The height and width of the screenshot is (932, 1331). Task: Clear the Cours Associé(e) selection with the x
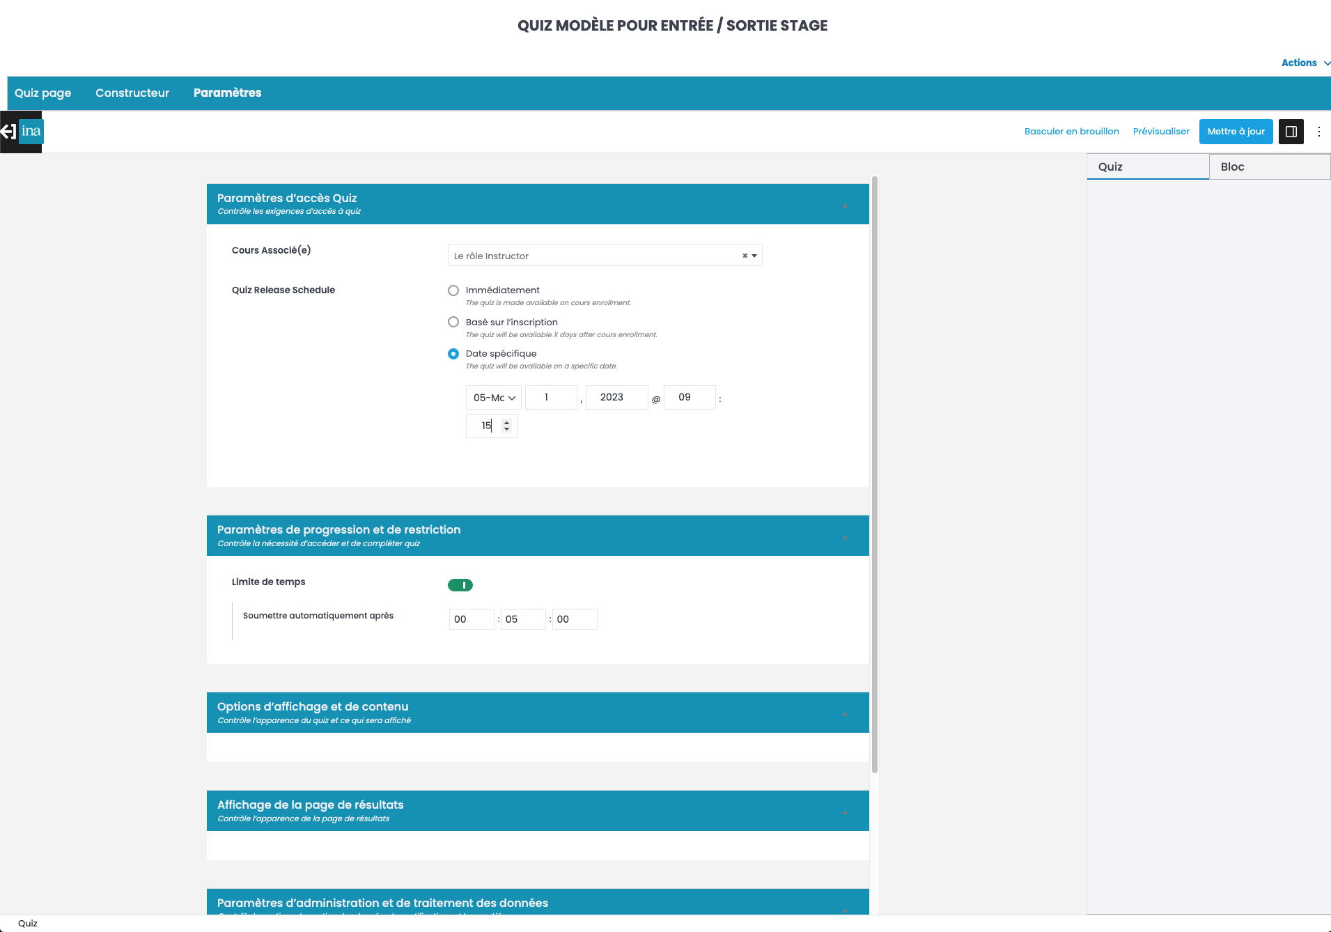pyautogui.click(x=745, y=256)
